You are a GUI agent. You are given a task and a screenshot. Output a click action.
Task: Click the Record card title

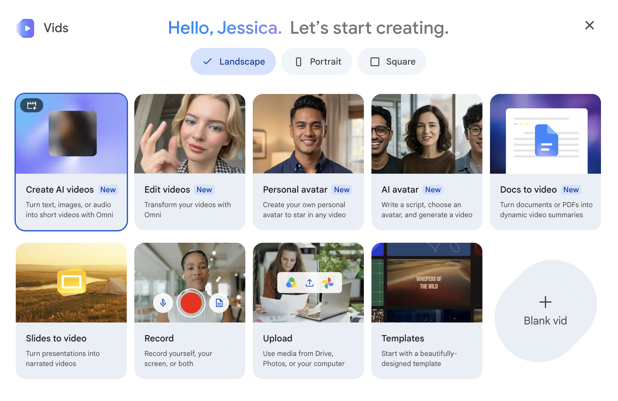[159, 338]
